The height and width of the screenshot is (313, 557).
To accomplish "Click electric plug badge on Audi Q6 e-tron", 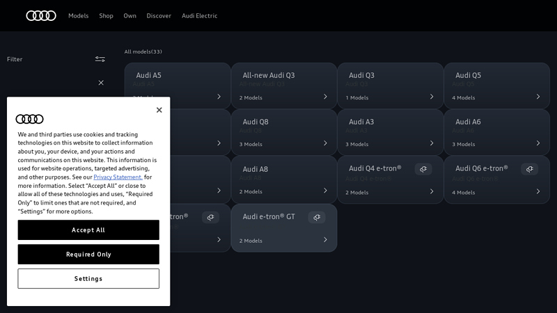I will pos(530,169).
